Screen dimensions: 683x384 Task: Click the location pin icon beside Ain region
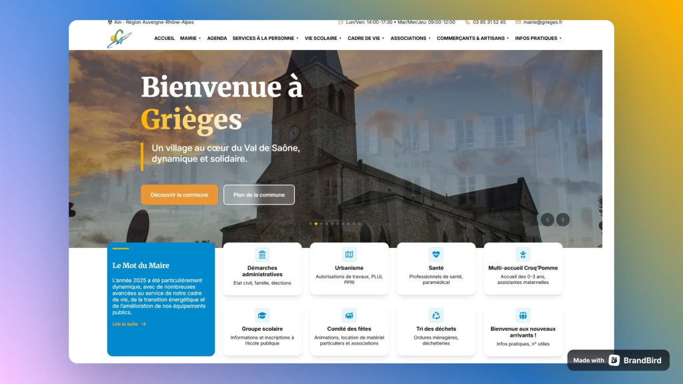[110, 22]
